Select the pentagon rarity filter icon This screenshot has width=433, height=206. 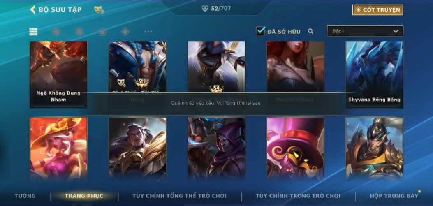tap(102, 32)
